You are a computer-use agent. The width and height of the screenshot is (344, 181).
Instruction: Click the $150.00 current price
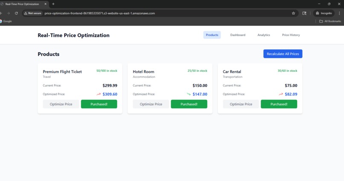coord(200,85)
